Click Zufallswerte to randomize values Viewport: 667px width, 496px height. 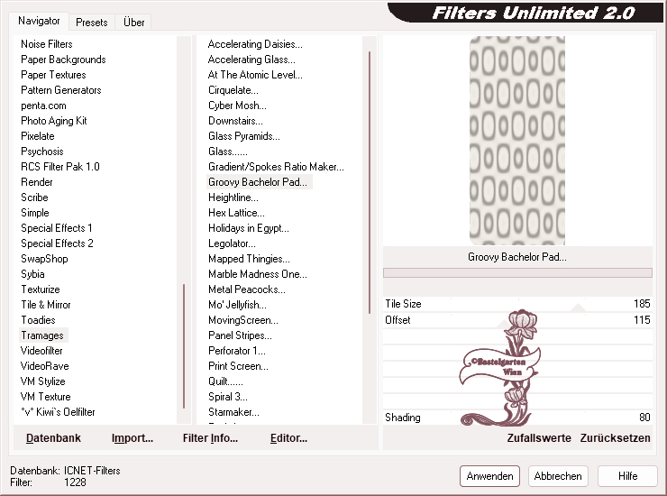point(539,438)
